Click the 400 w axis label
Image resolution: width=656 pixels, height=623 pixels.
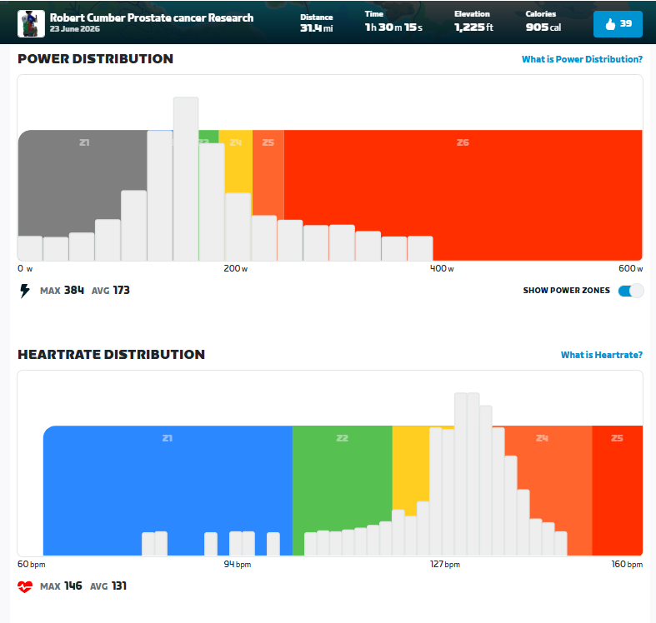[x=442, y=268]
